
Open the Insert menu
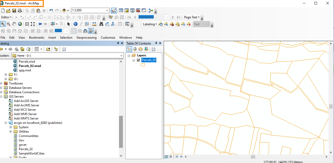tap(52, 38)
